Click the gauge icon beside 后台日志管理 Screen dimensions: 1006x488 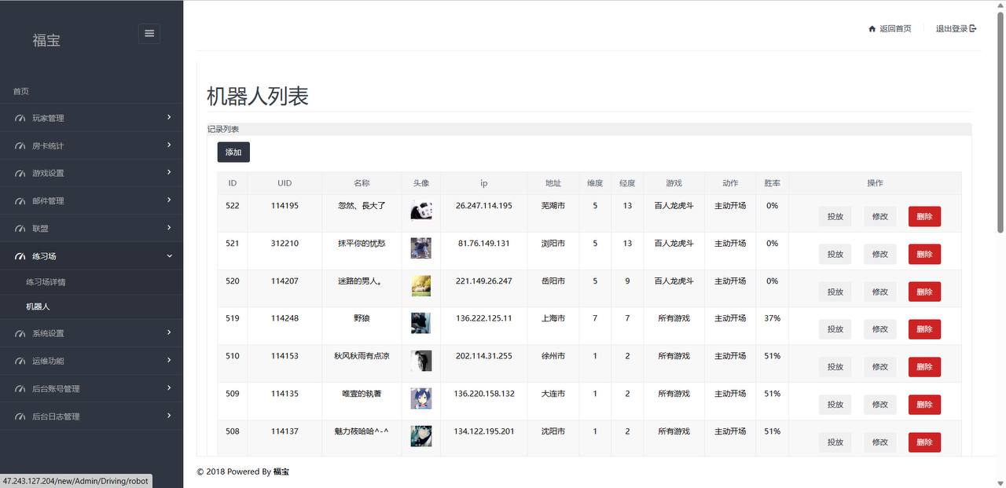pyautogui.click(x=20, y=416)
